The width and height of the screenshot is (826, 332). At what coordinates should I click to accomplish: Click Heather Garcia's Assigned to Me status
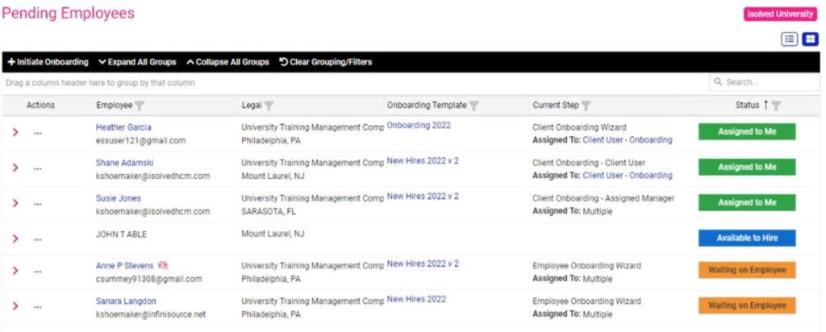(x=747, y=131)
